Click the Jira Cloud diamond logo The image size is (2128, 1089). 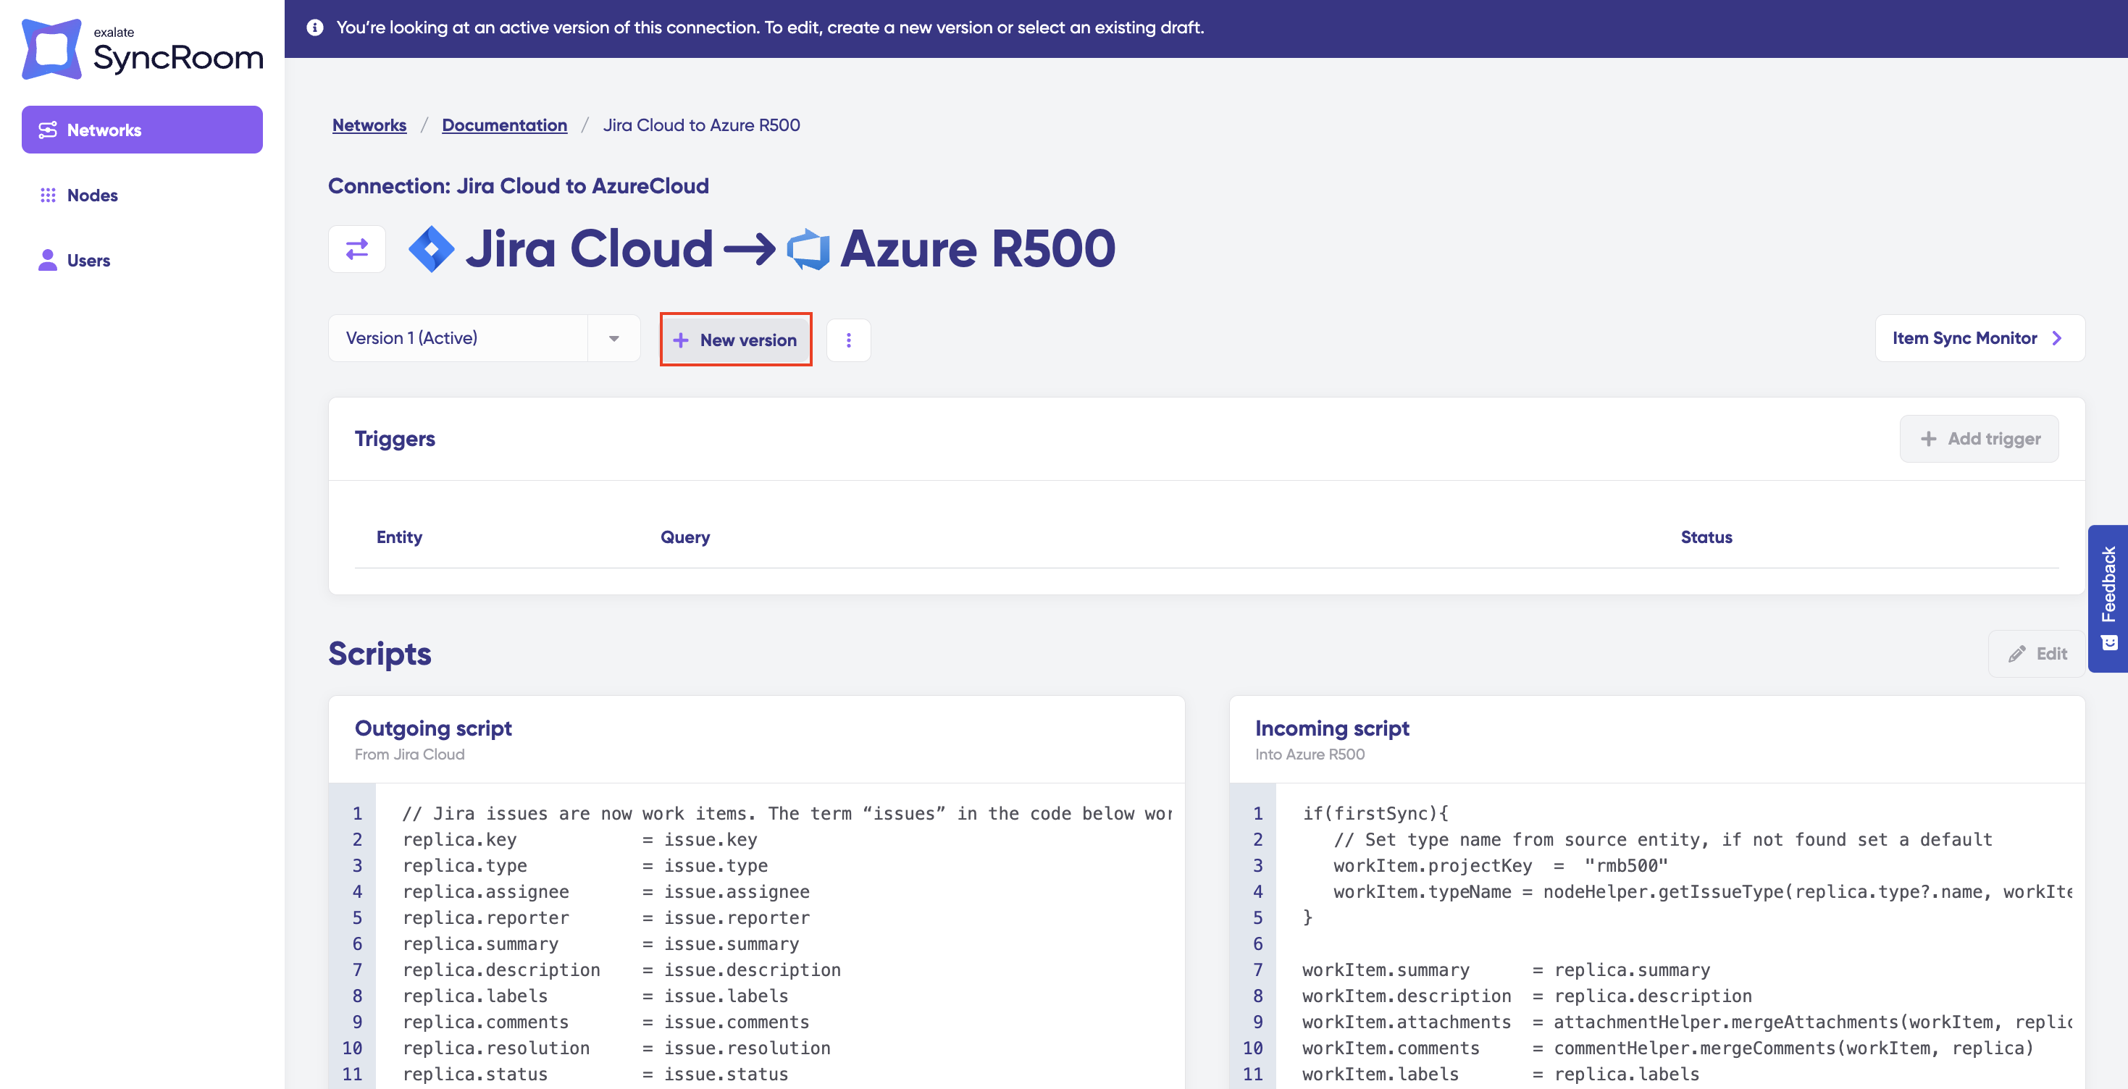pos(431,248)
